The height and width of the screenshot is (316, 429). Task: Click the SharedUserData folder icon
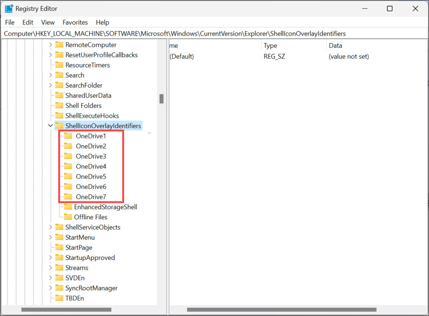click(x=59, y=95)
